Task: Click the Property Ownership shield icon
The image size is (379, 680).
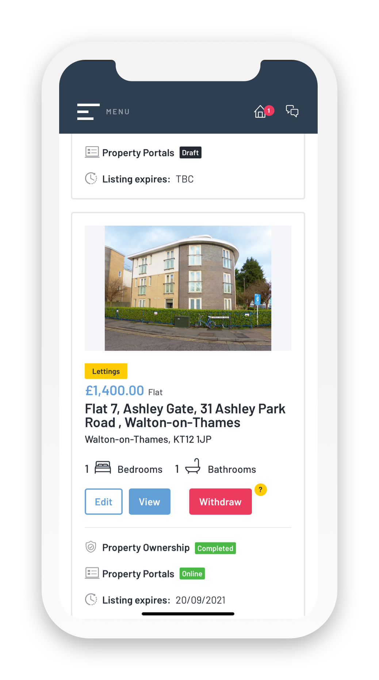Action: point(91,547)
